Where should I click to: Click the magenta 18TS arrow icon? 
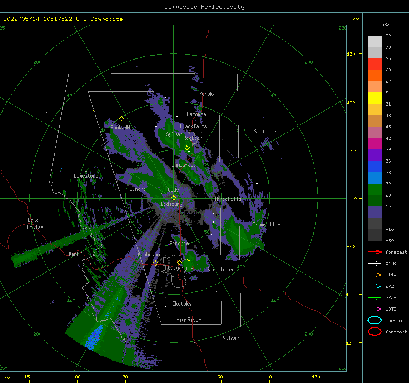(374, 309)
